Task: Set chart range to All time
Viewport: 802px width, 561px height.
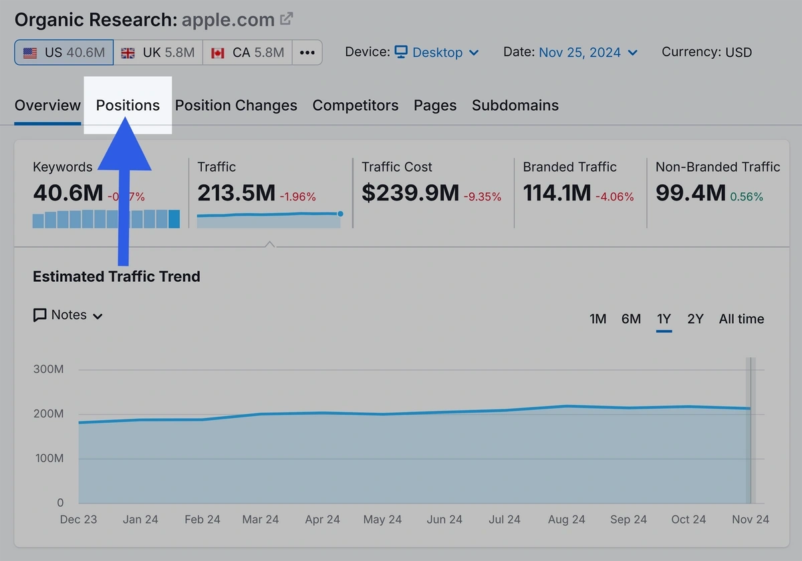Action: point(741,319)
